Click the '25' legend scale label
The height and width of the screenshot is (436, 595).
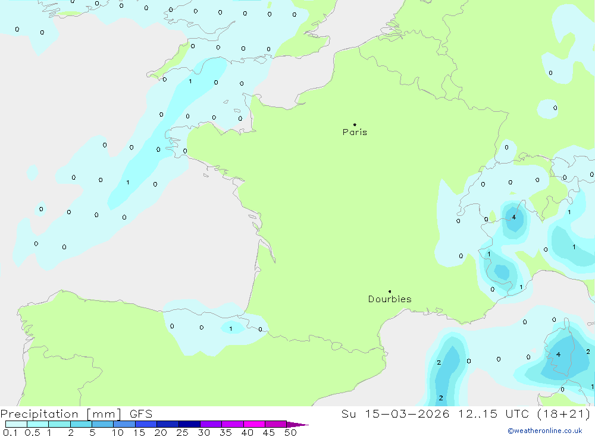tap(183, 432)
